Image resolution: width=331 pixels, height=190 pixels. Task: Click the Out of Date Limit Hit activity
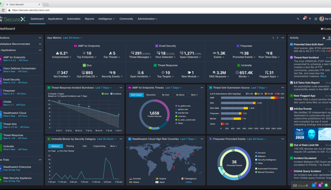click(x=306, y=145)
